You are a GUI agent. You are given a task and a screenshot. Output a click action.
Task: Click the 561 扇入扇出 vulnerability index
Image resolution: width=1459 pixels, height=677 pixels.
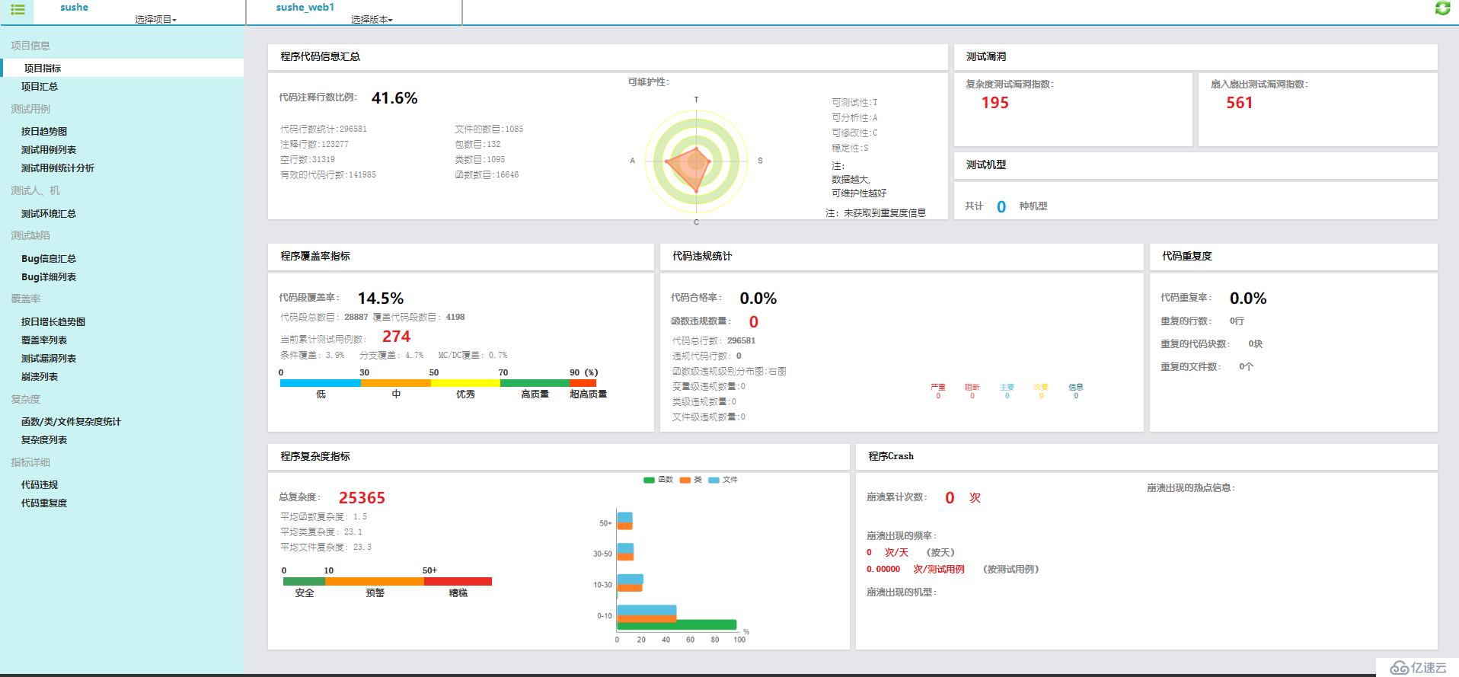pyautogui.click(x=1239, y=103)
